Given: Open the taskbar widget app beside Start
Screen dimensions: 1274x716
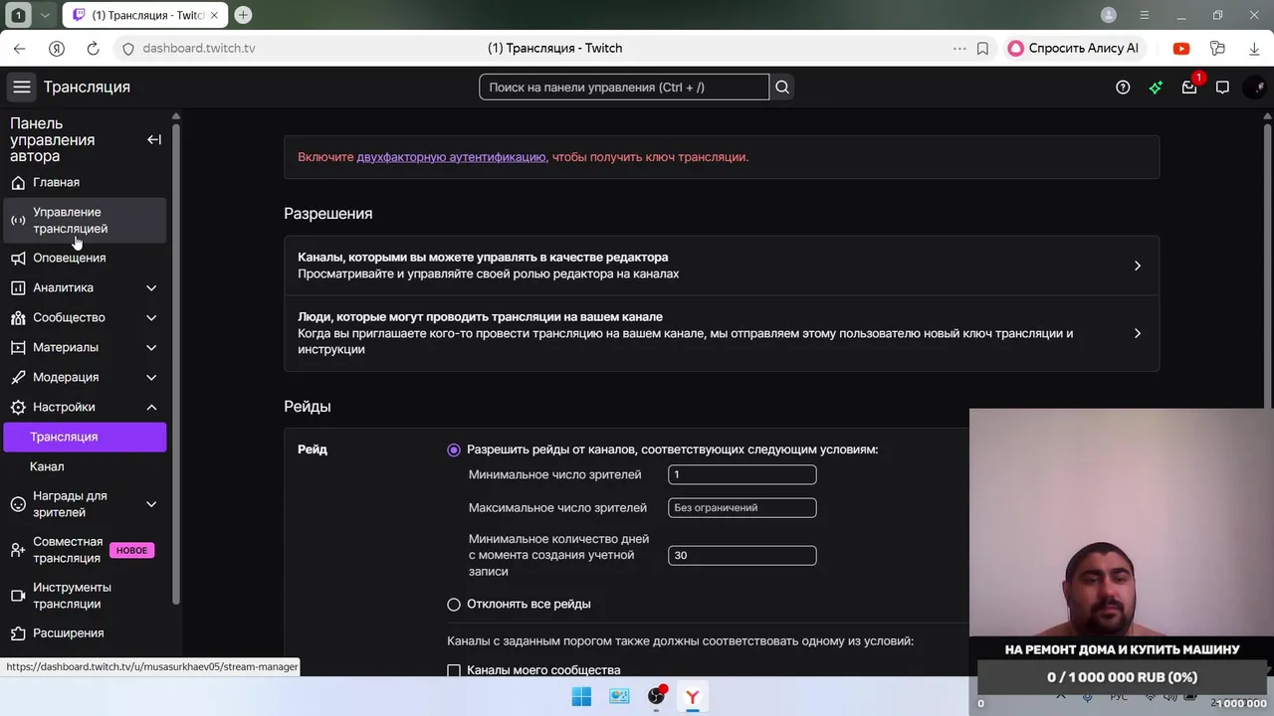Looking at the screenshot, I should 619,696.
